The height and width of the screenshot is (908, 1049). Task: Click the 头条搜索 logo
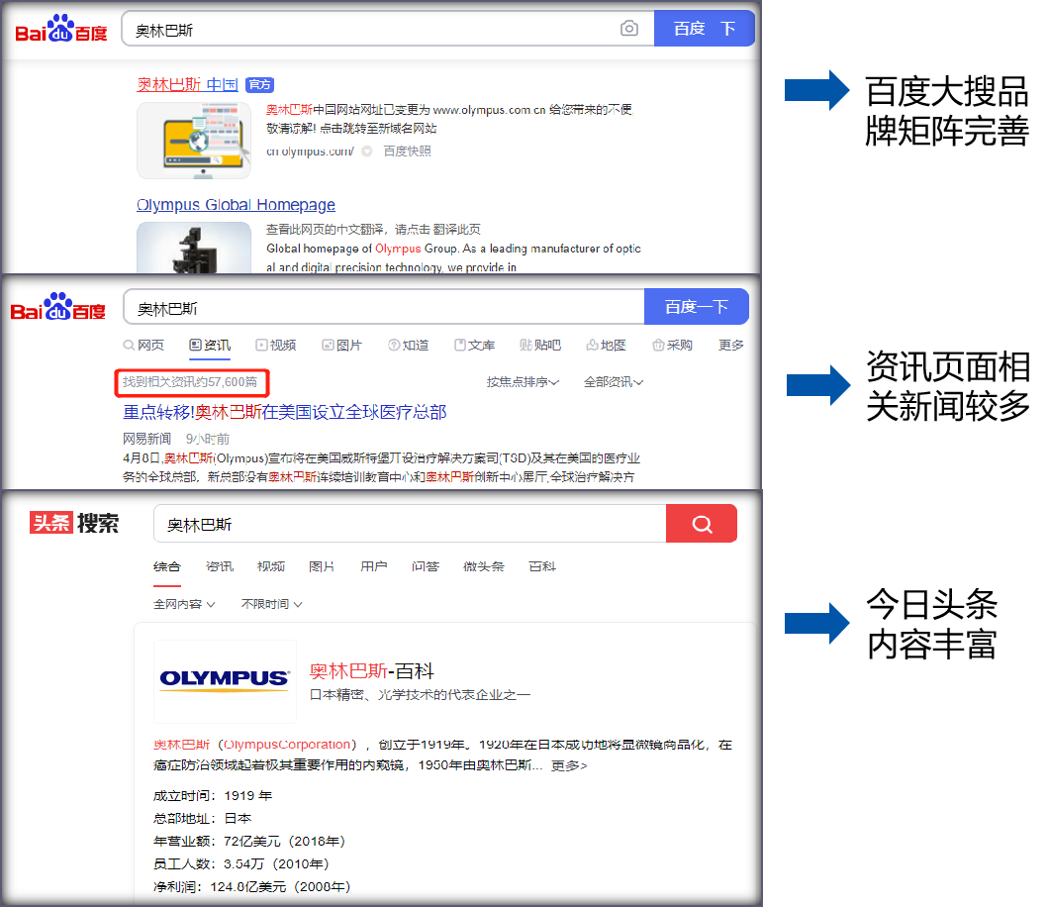coord(74,524)
